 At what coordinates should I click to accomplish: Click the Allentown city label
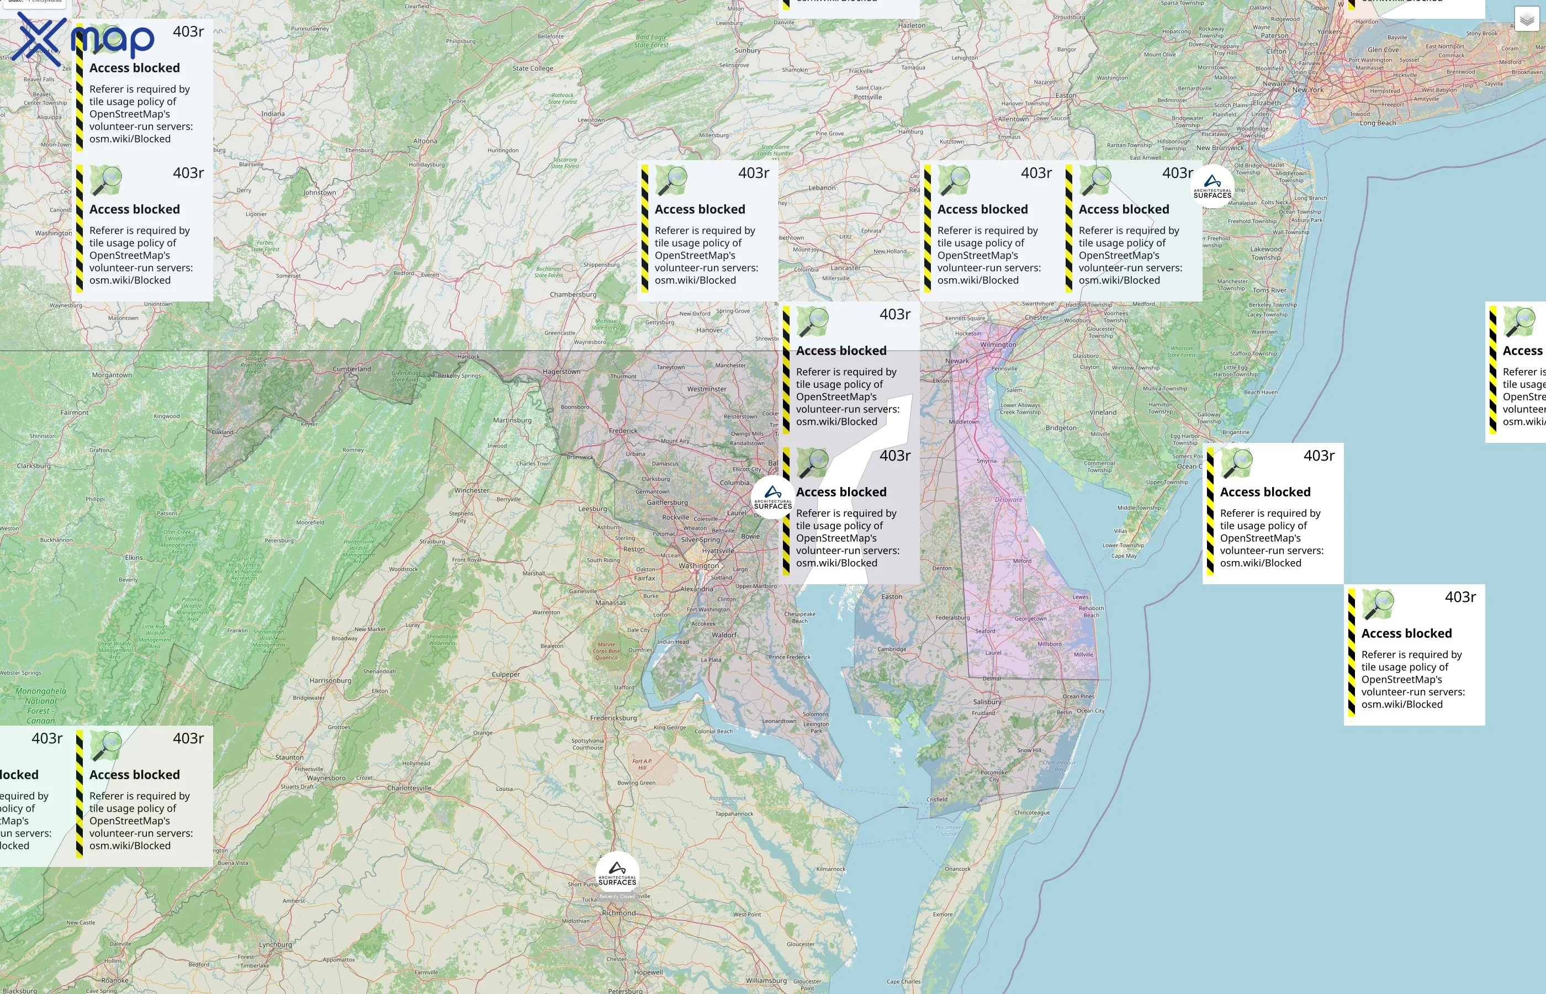point(1013,119)
